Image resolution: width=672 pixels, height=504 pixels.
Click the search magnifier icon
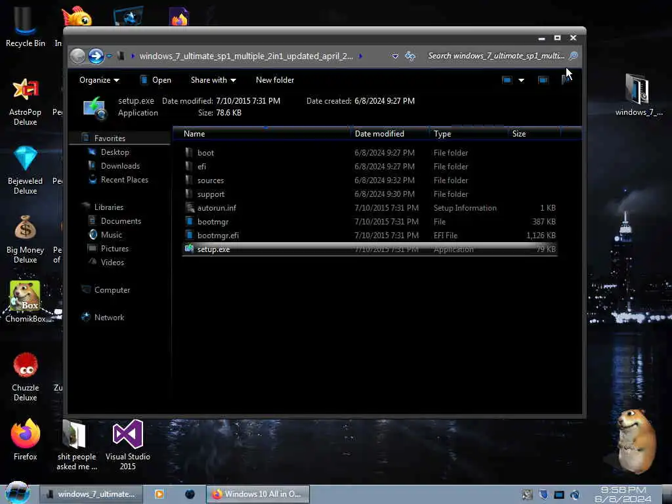[x=573, y=56]
